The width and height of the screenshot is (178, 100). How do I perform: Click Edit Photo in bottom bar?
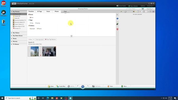coord(97,86)
